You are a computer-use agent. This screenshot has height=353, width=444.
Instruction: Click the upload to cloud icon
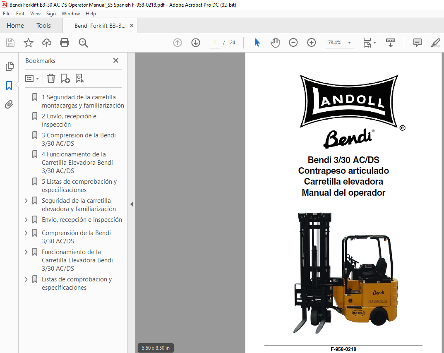tap(47, 43)
